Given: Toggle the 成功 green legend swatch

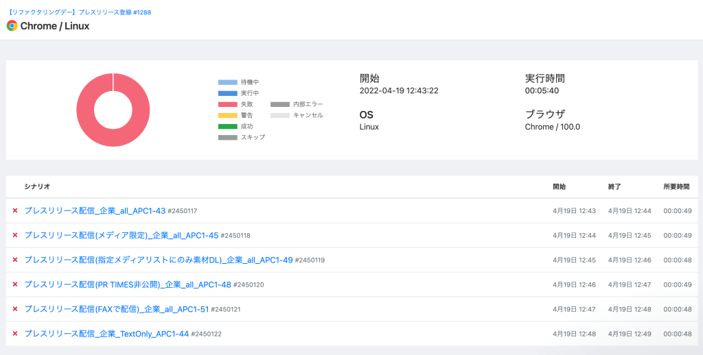Looking at the screenshot, I should 227,126.
